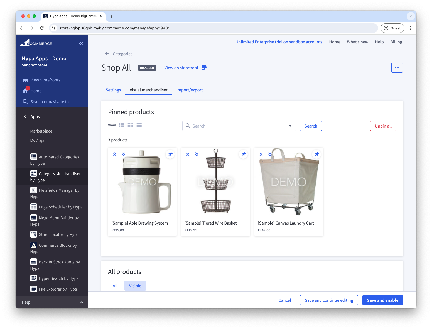This screenshot has height=329, width=432.
Task: Open Billing in top navigation
Action: 396,42
